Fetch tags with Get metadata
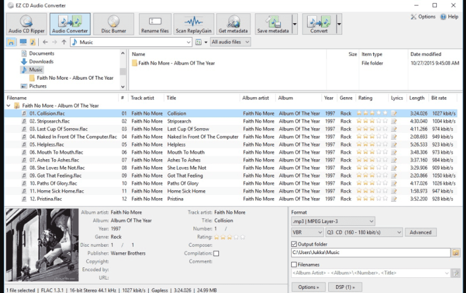The width and height of the screenshot is (466, 293). pyautogui.click(x=233, y=24)
